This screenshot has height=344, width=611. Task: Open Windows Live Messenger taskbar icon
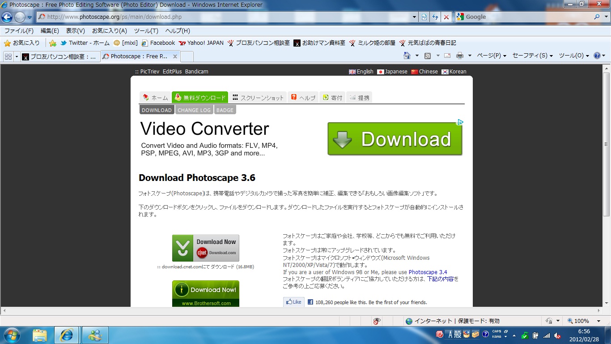tap(95, 335)
